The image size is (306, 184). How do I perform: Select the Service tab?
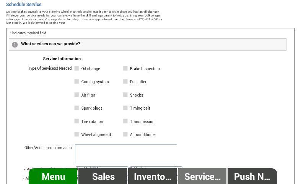pos(202,176)
